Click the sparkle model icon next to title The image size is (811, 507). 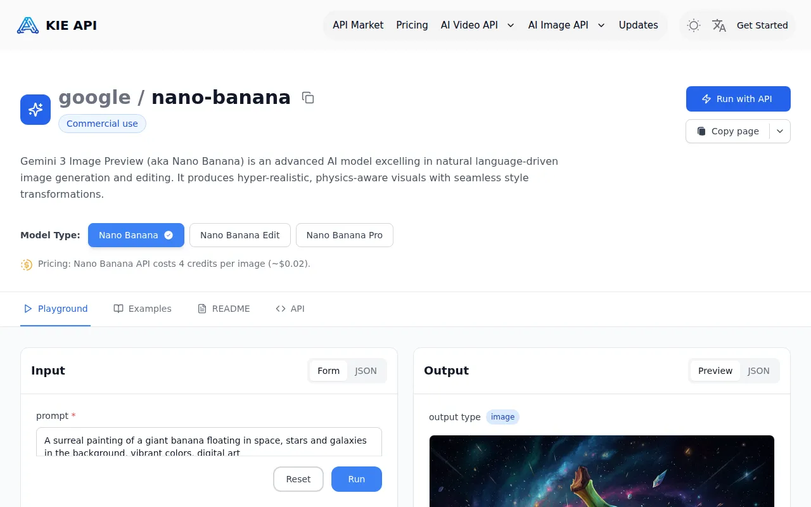coord(35,109)
